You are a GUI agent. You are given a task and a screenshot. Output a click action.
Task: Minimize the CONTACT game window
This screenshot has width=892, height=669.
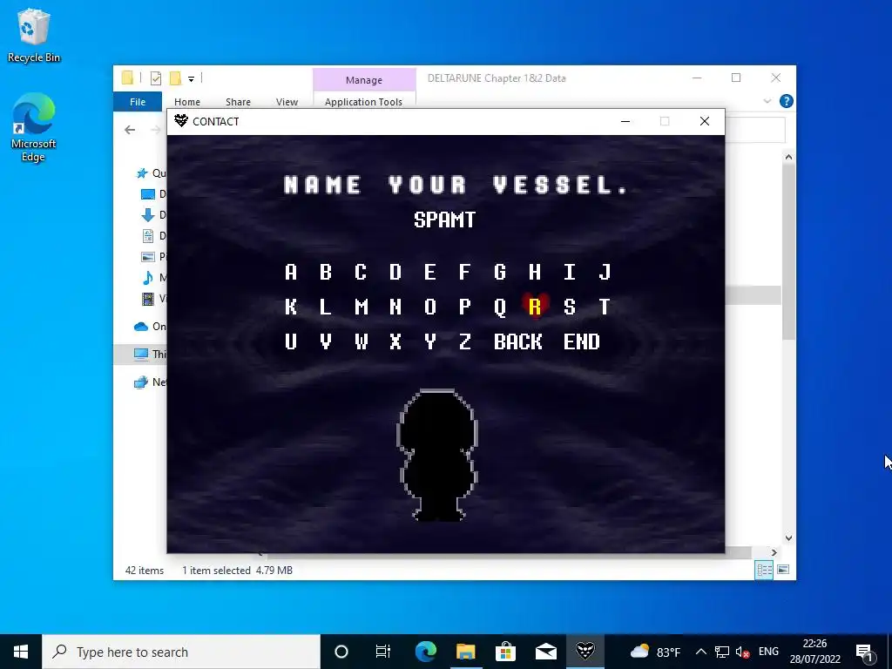click(625, 121)
